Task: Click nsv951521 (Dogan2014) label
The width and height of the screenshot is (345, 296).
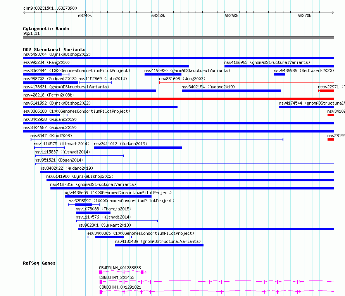Action: [x=59, y=160]
